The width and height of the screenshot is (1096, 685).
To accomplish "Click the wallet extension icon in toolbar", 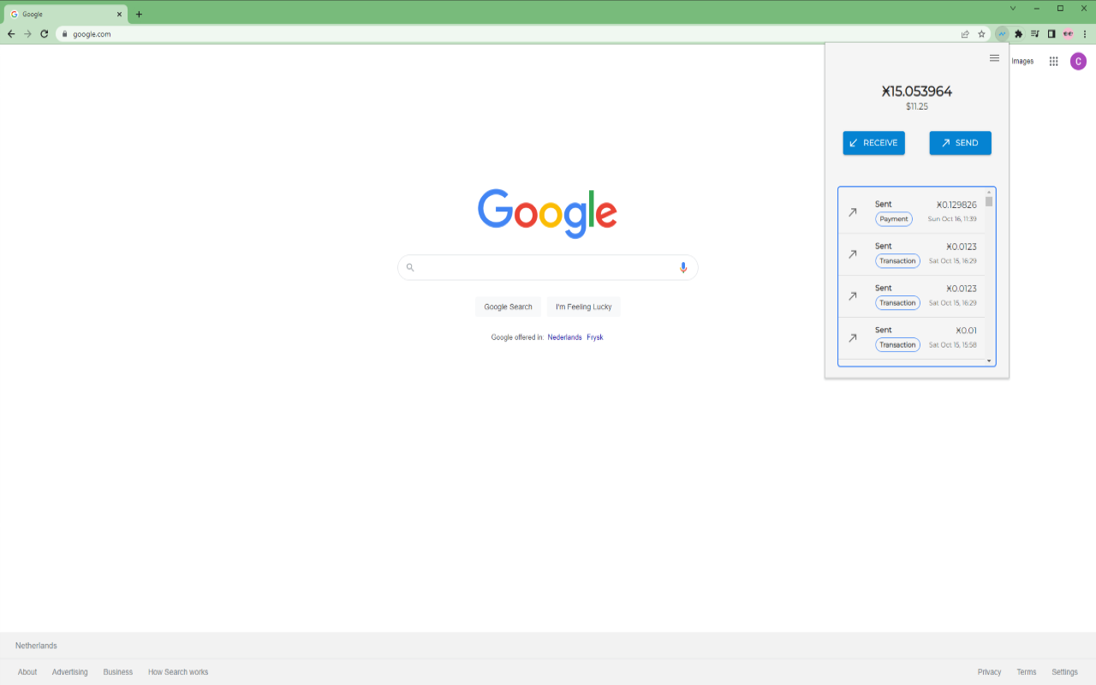I will [x=1002, y=34].
